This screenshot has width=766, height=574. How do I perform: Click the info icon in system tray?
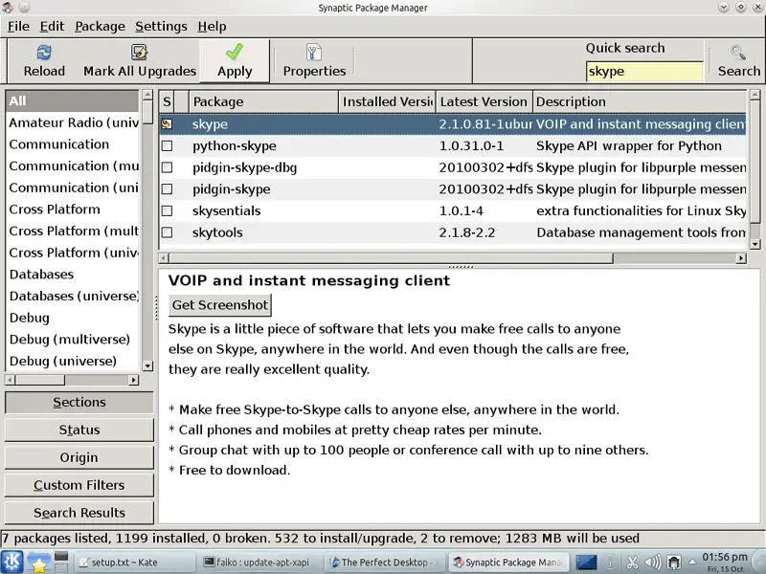click(x=610, y=563)
